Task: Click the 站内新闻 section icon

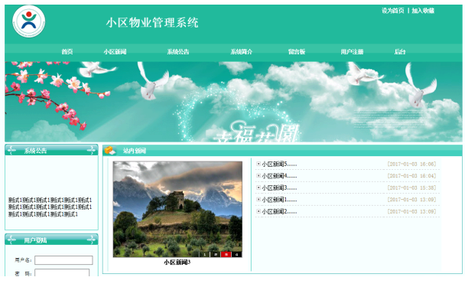Action: [109, 151]
